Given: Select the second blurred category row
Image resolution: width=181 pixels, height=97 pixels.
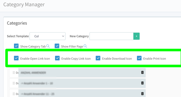Looking at the screenshot, I should 78,83.
